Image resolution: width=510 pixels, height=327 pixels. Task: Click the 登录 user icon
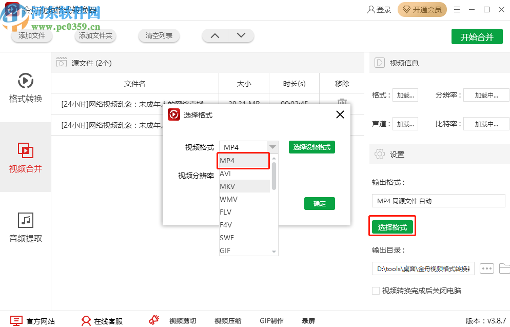click(x=371, y=10)
